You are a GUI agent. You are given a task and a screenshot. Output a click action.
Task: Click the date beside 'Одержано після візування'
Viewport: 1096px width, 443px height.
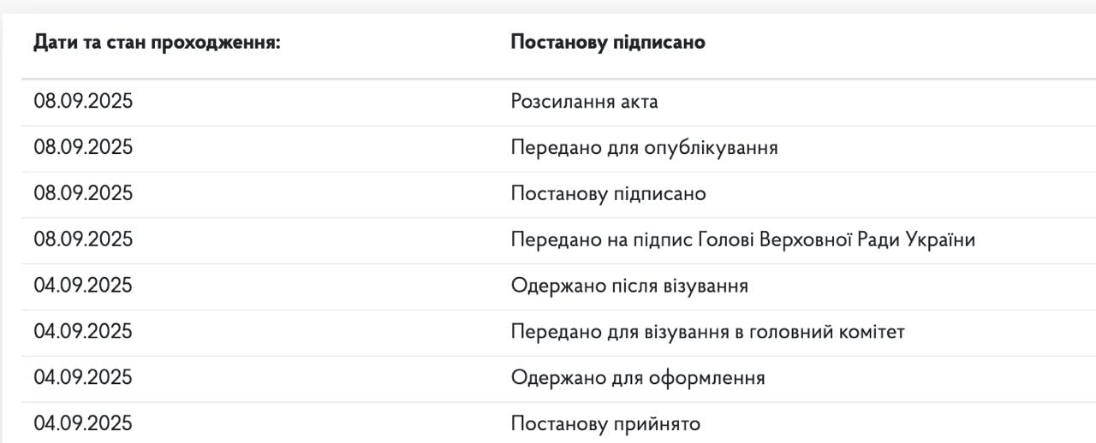83,286
